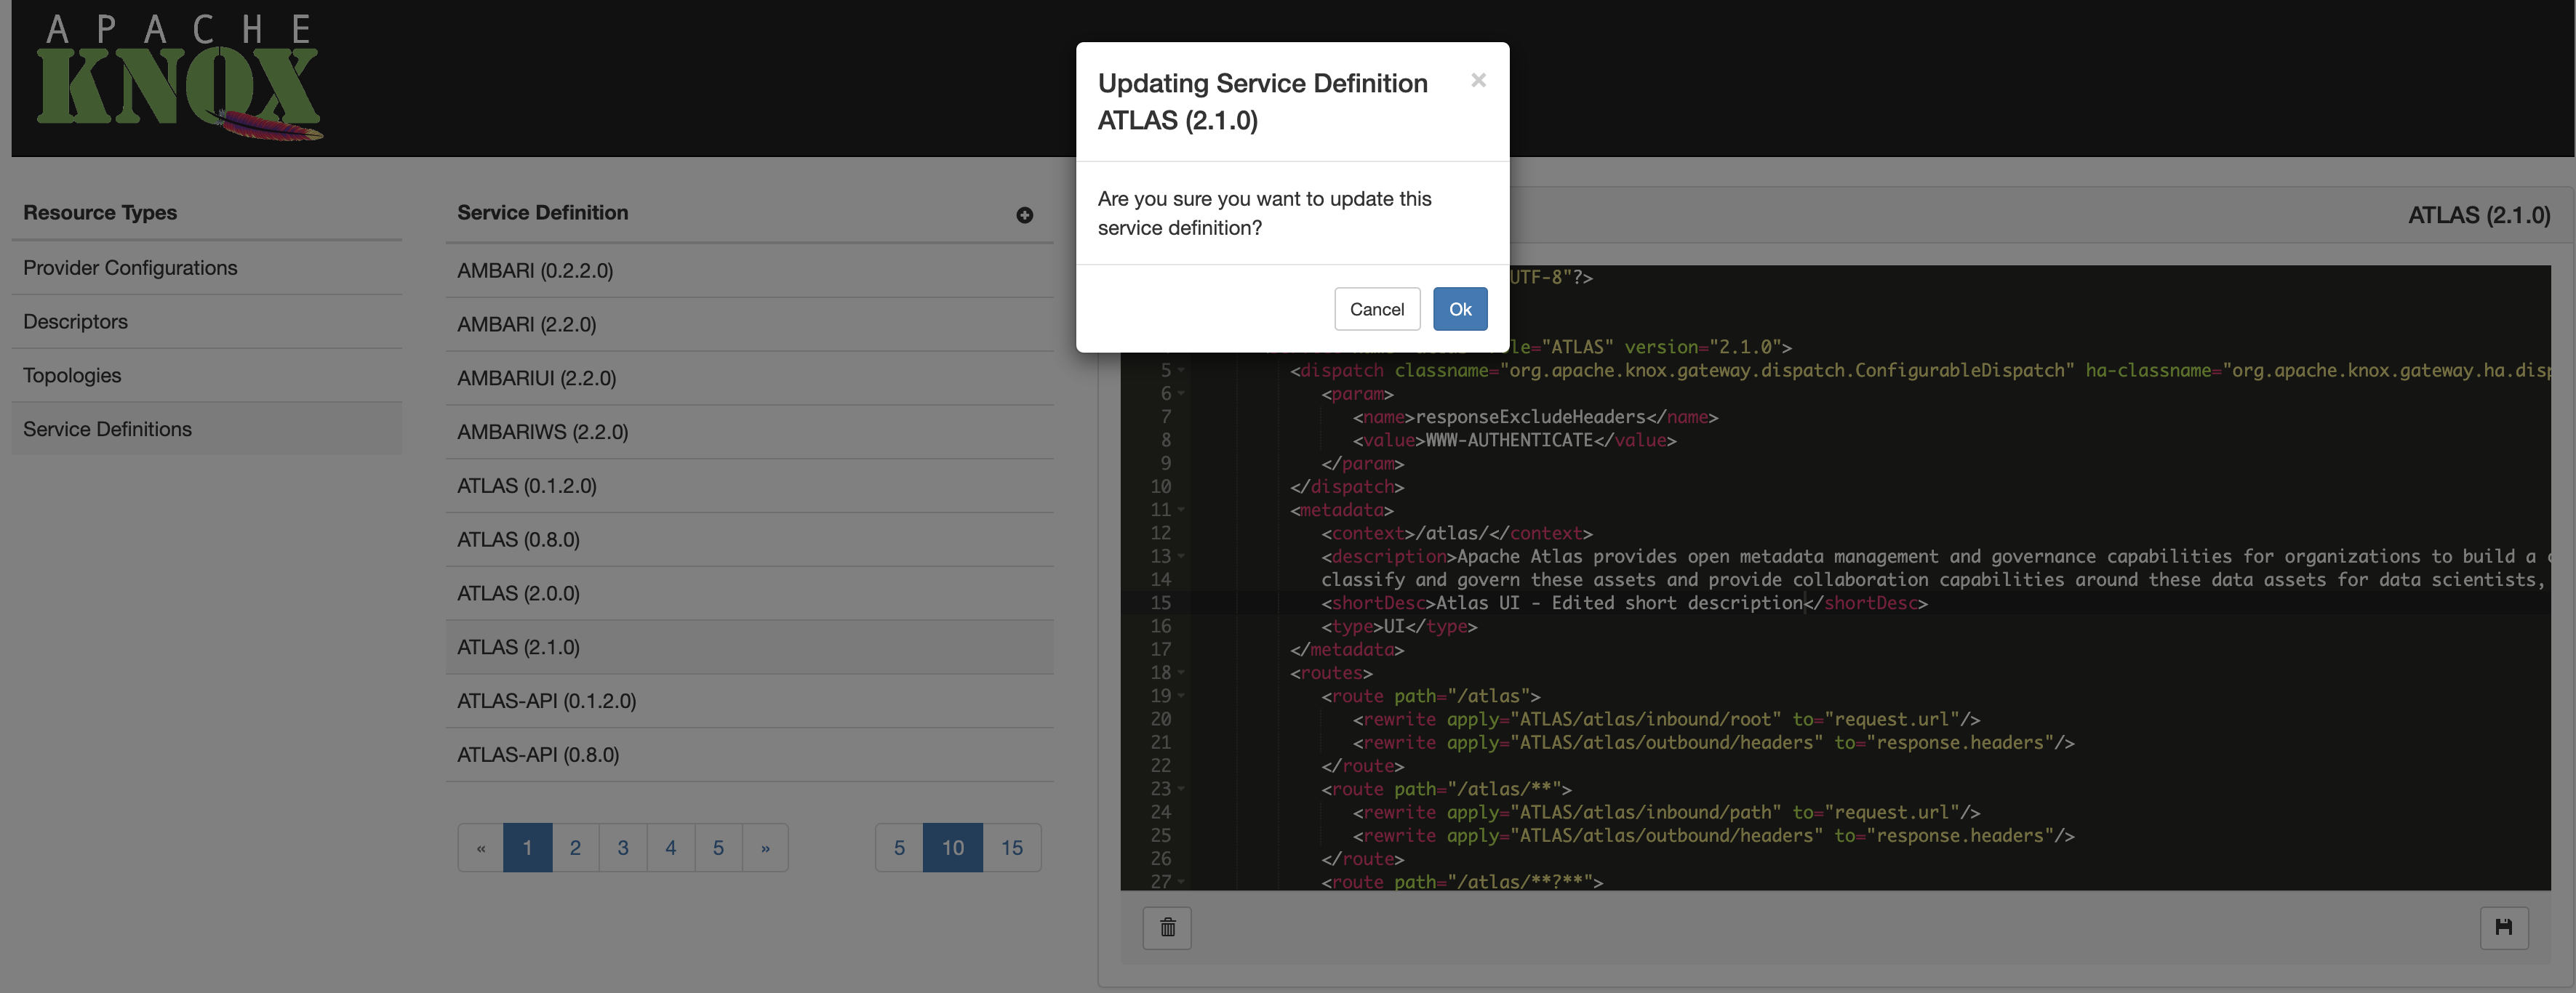
Task: Click the save floppy disk icon
Action: point(2503,927)
